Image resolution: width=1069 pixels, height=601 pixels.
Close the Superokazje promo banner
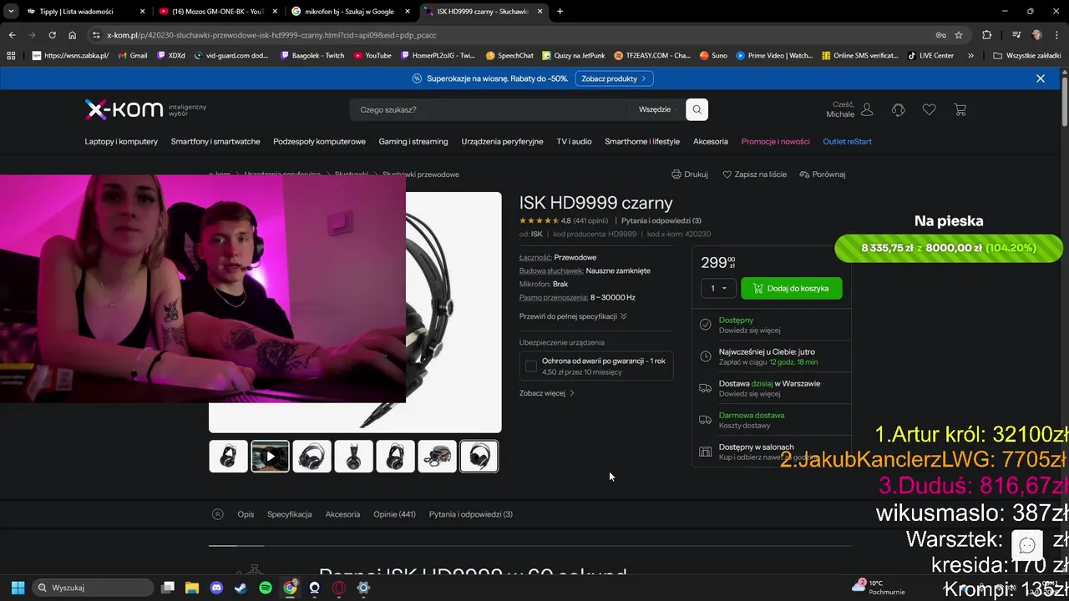[x=1040, y=78]
